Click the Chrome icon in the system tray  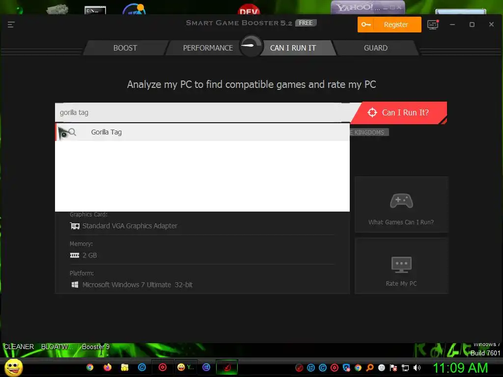(358, 368)
